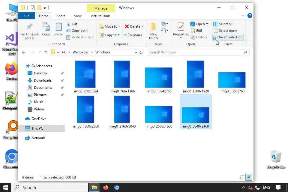Click Copy path in Clipboard group
The height and width of the screenshot is (192, 288).
click(77, 31)
